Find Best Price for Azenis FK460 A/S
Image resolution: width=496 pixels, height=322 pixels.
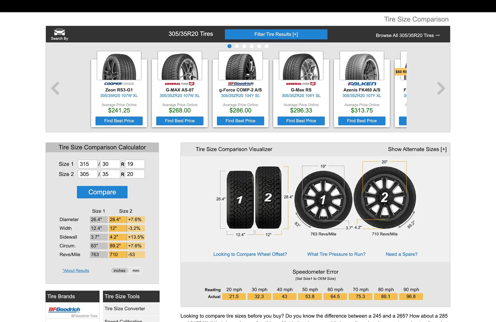[362, 121]
